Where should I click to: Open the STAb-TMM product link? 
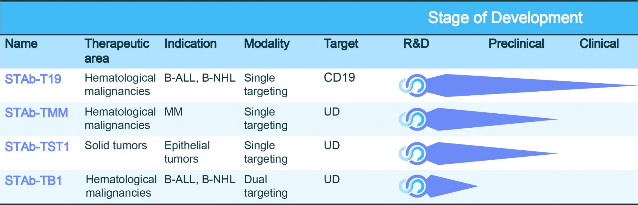pos(36,113)
